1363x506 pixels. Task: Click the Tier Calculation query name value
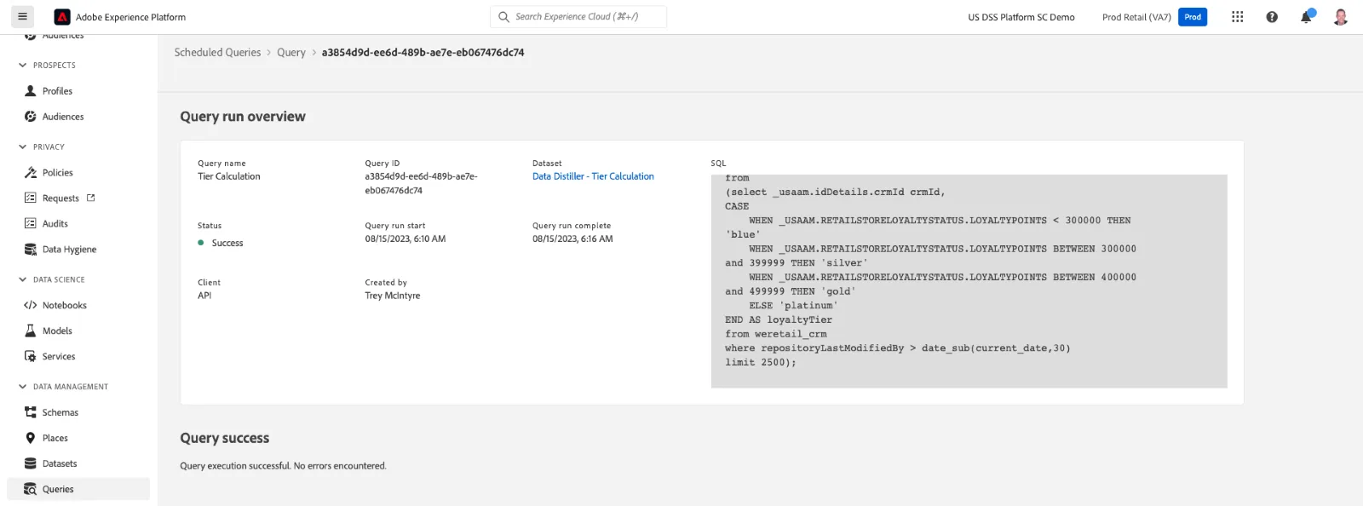tap(229, 177)
